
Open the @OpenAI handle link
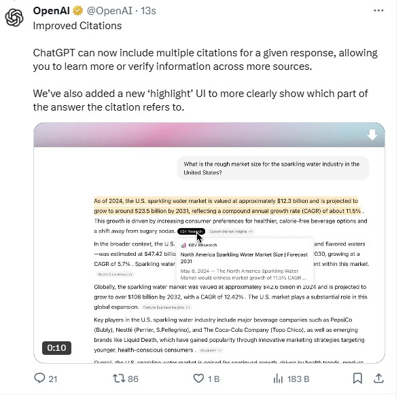click(x=109, y=11)
